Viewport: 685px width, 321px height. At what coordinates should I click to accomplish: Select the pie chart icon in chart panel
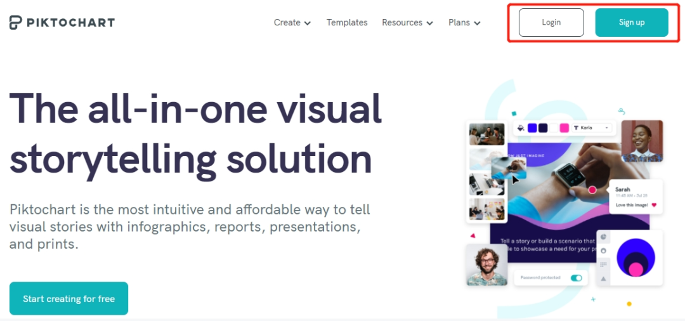click(x=603, y=237)
